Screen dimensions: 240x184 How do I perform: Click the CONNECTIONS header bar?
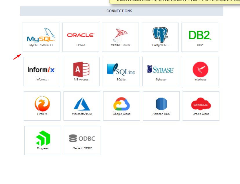tap(122, 11)
